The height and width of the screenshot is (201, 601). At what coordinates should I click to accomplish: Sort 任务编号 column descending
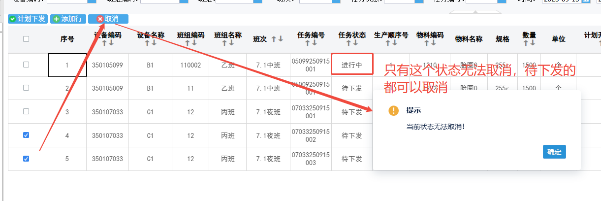click(x=315, y=43)
